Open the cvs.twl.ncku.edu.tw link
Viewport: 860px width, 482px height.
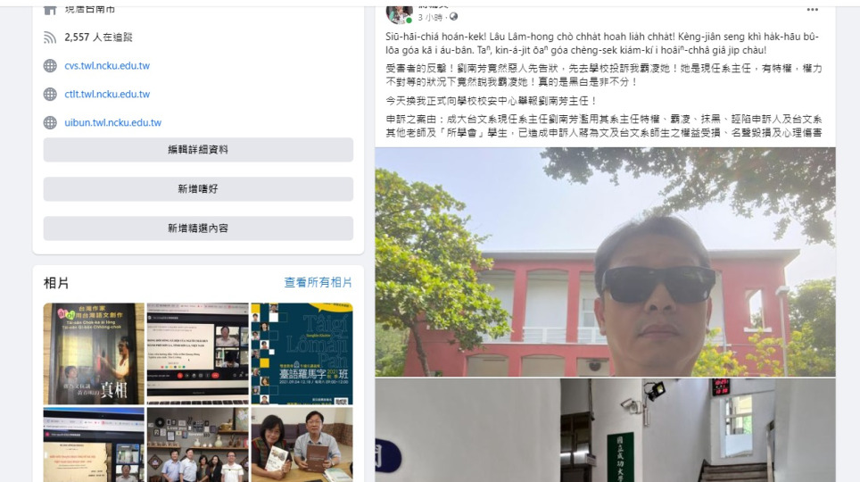(107, 66)
